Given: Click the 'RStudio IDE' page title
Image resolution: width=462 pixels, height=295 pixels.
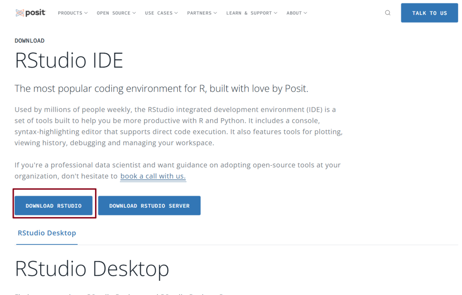Looking at the screenshot, I should tap(69, 60).
